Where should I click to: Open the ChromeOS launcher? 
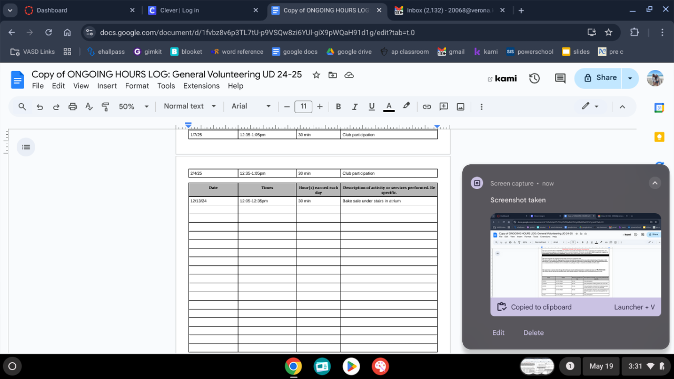click(13, 366)
